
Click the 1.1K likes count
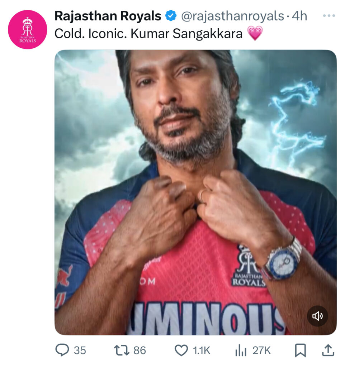pyautogui.click(x=202, y=351)
